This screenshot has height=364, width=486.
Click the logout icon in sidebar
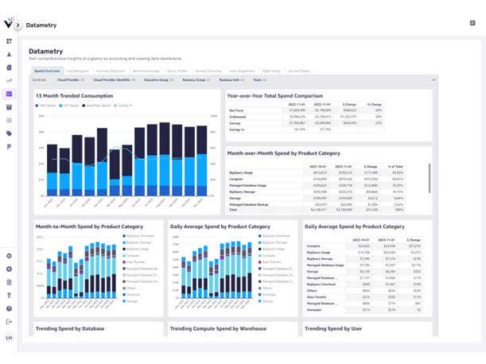(9, 321)
